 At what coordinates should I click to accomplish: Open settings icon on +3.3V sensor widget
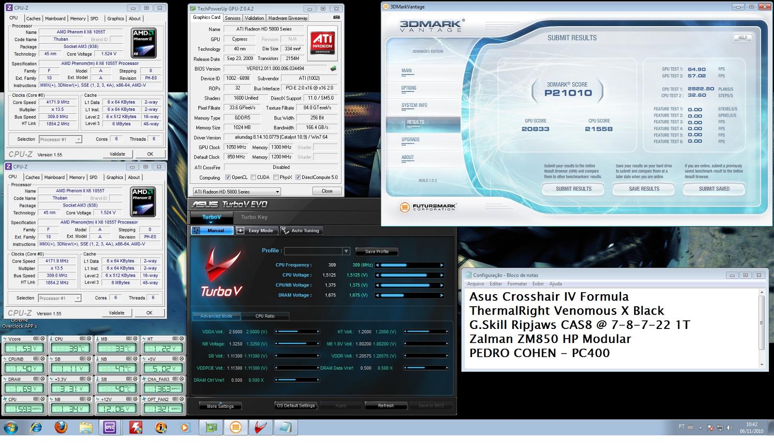click(x=83, y=379)
